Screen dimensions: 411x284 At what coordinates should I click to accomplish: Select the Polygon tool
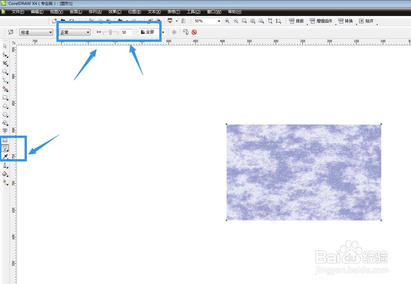pyautogui.click(x=5, y=114)
